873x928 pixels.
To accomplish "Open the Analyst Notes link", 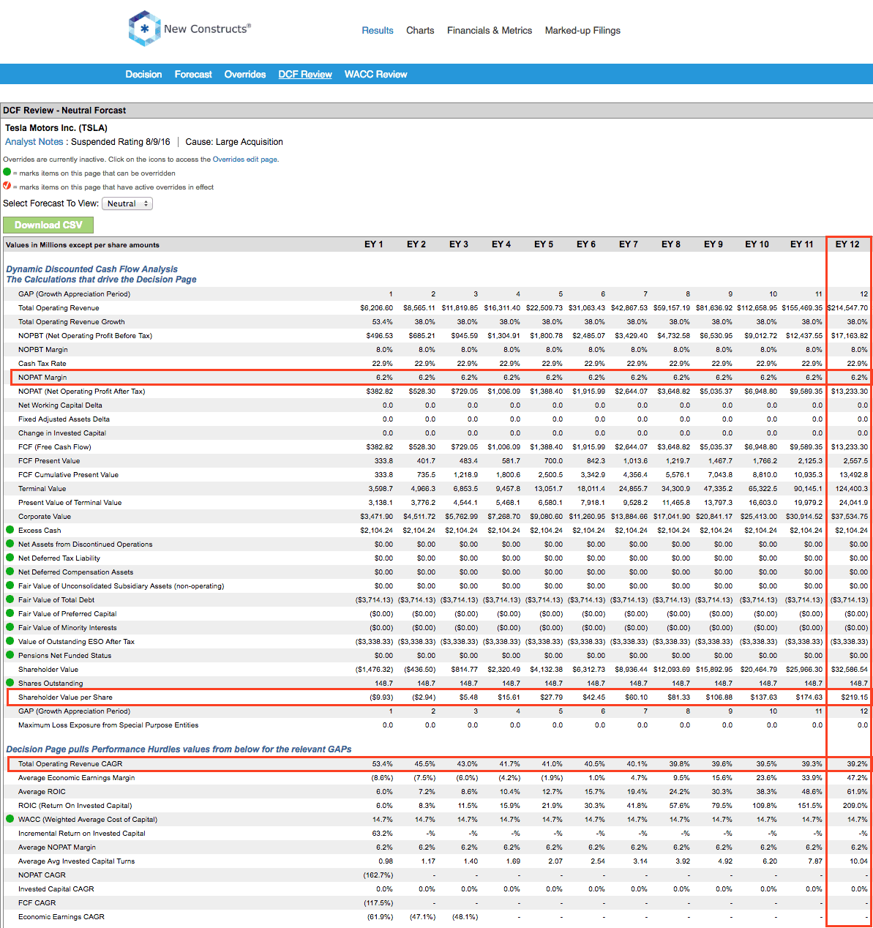I will [34, 142].
